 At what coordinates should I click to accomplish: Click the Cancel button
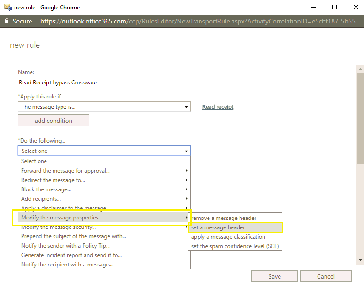point(325,276)
